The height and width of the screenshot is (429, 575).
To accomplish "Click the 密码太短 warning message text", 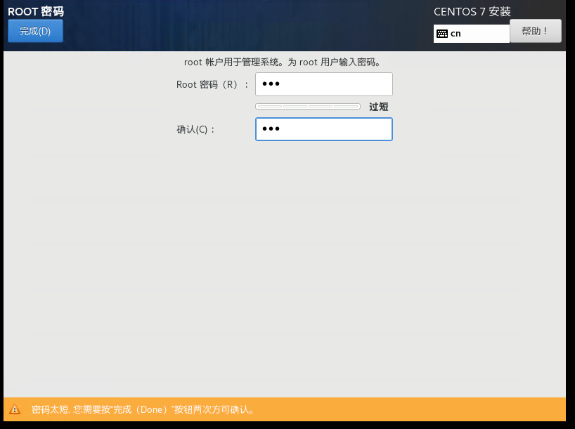I will click(143, 409).
